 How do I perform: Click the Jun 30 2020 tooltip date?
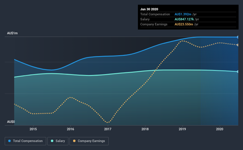[149, 9]
